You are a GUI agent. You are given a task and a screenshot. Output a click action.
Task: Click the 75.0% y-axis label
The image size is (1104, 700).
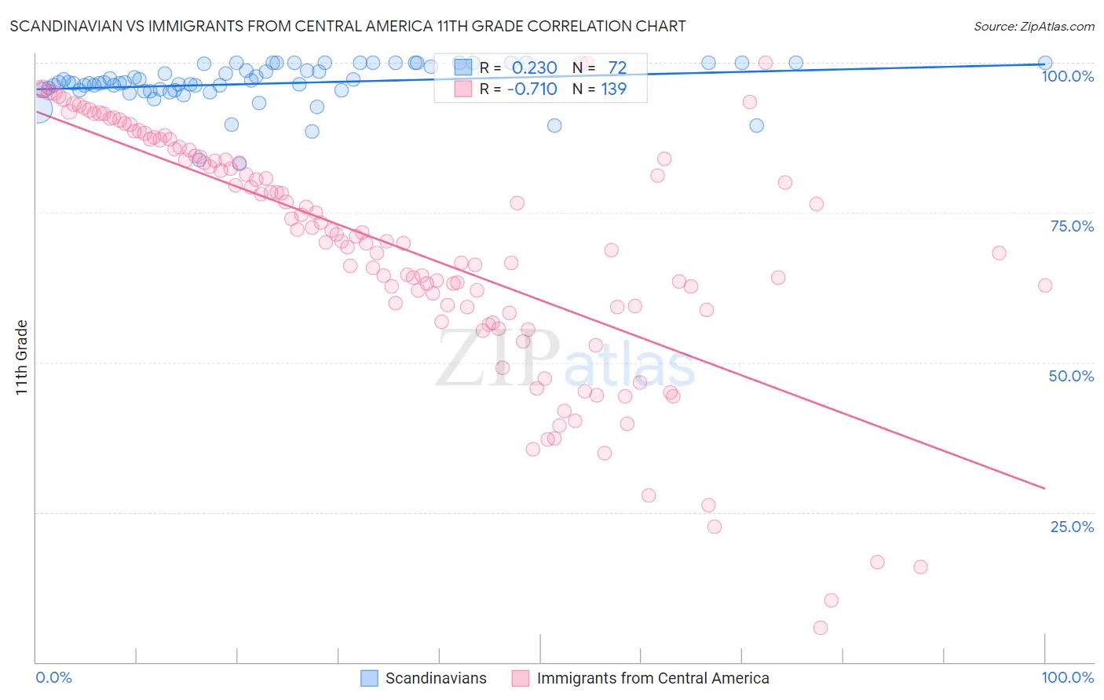[x=1072, y=226]
